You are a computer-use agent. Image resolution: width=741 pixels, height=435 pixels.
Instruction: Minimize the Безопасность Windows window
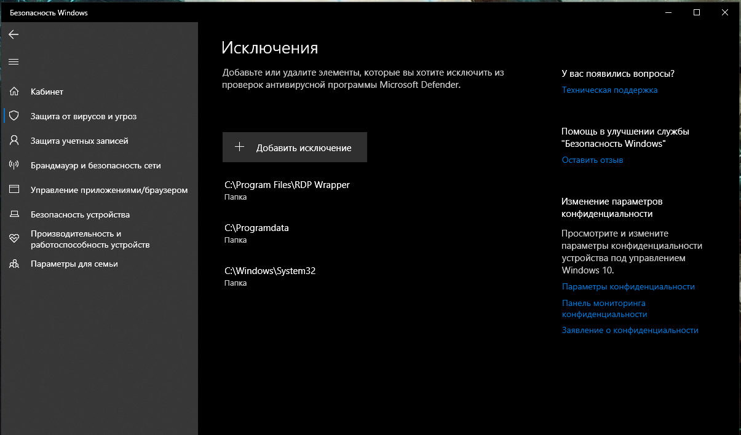668,12
